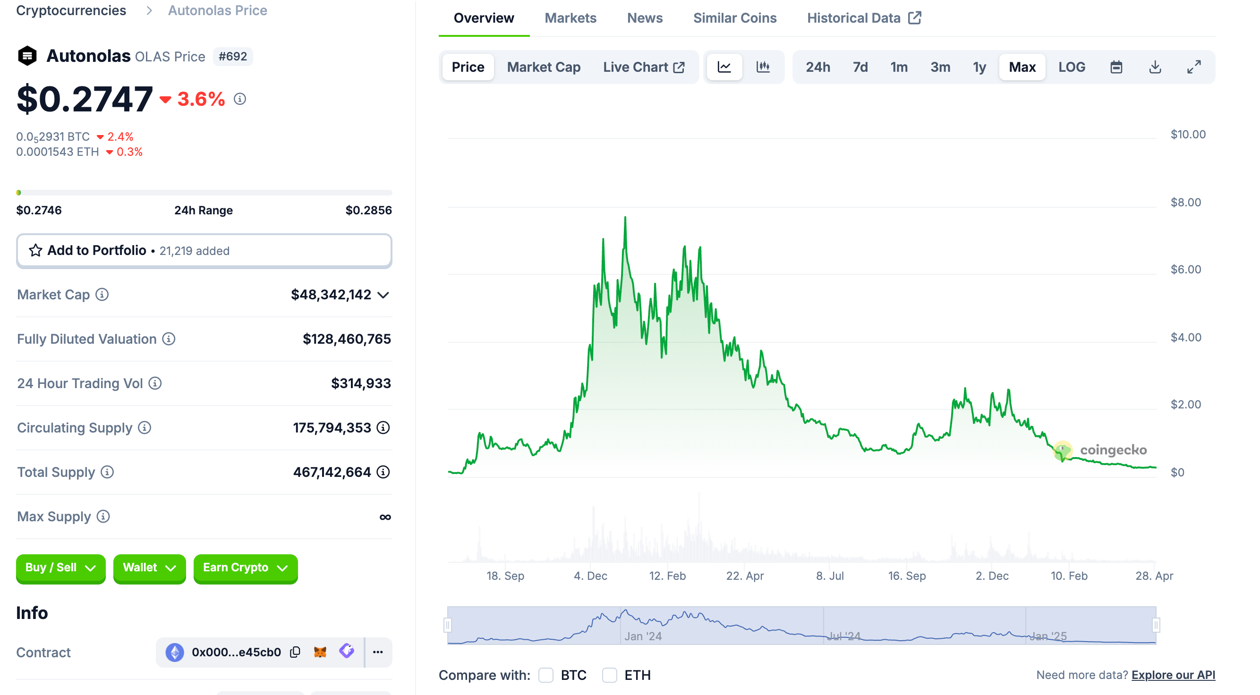The width and height of the screenshot is (1260, 695).
Task: Switch to the News tab
Action: click(645, 18)
